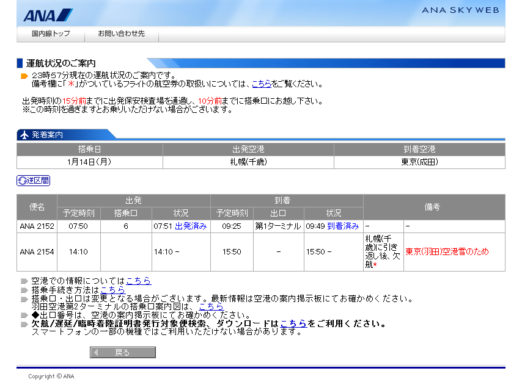Click the 東京(羽田)空港雪のため remark
522x382 pixels.
(447, 251)
